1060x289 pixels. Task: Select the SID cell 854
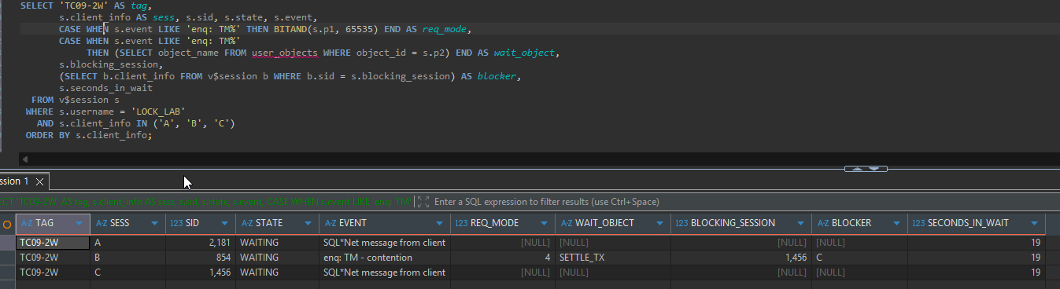200,258
